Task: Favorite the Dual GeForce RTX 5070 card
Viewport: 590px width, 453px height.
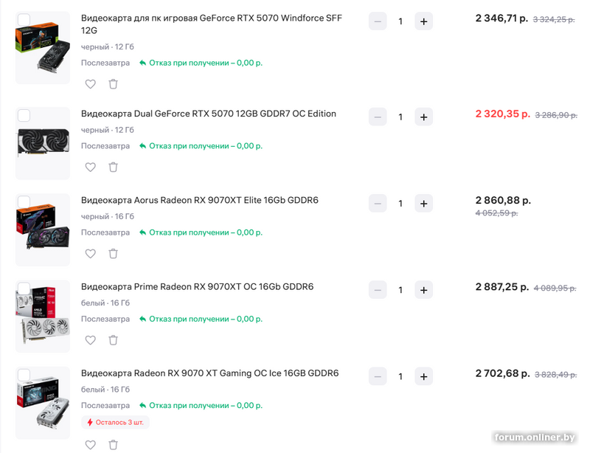Action: (91, 167)
